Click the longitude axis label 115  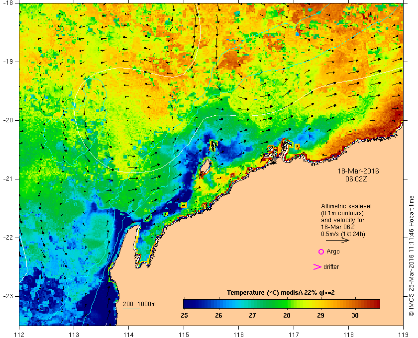point(184,334)
